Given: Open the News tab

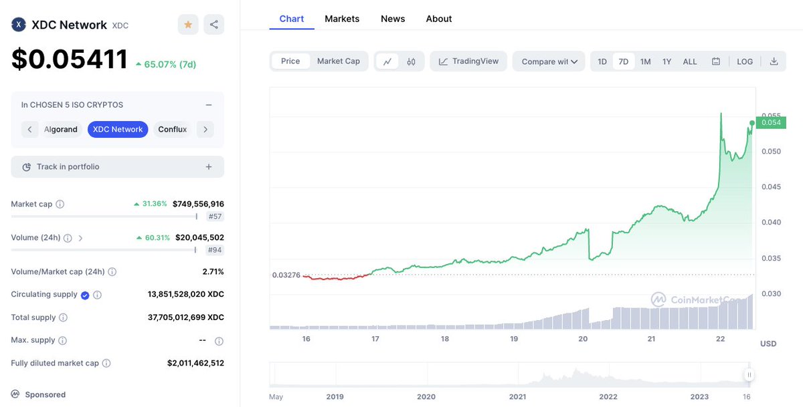Looking at the screenshot, I should pyautogui.click(x=393, y=19).
